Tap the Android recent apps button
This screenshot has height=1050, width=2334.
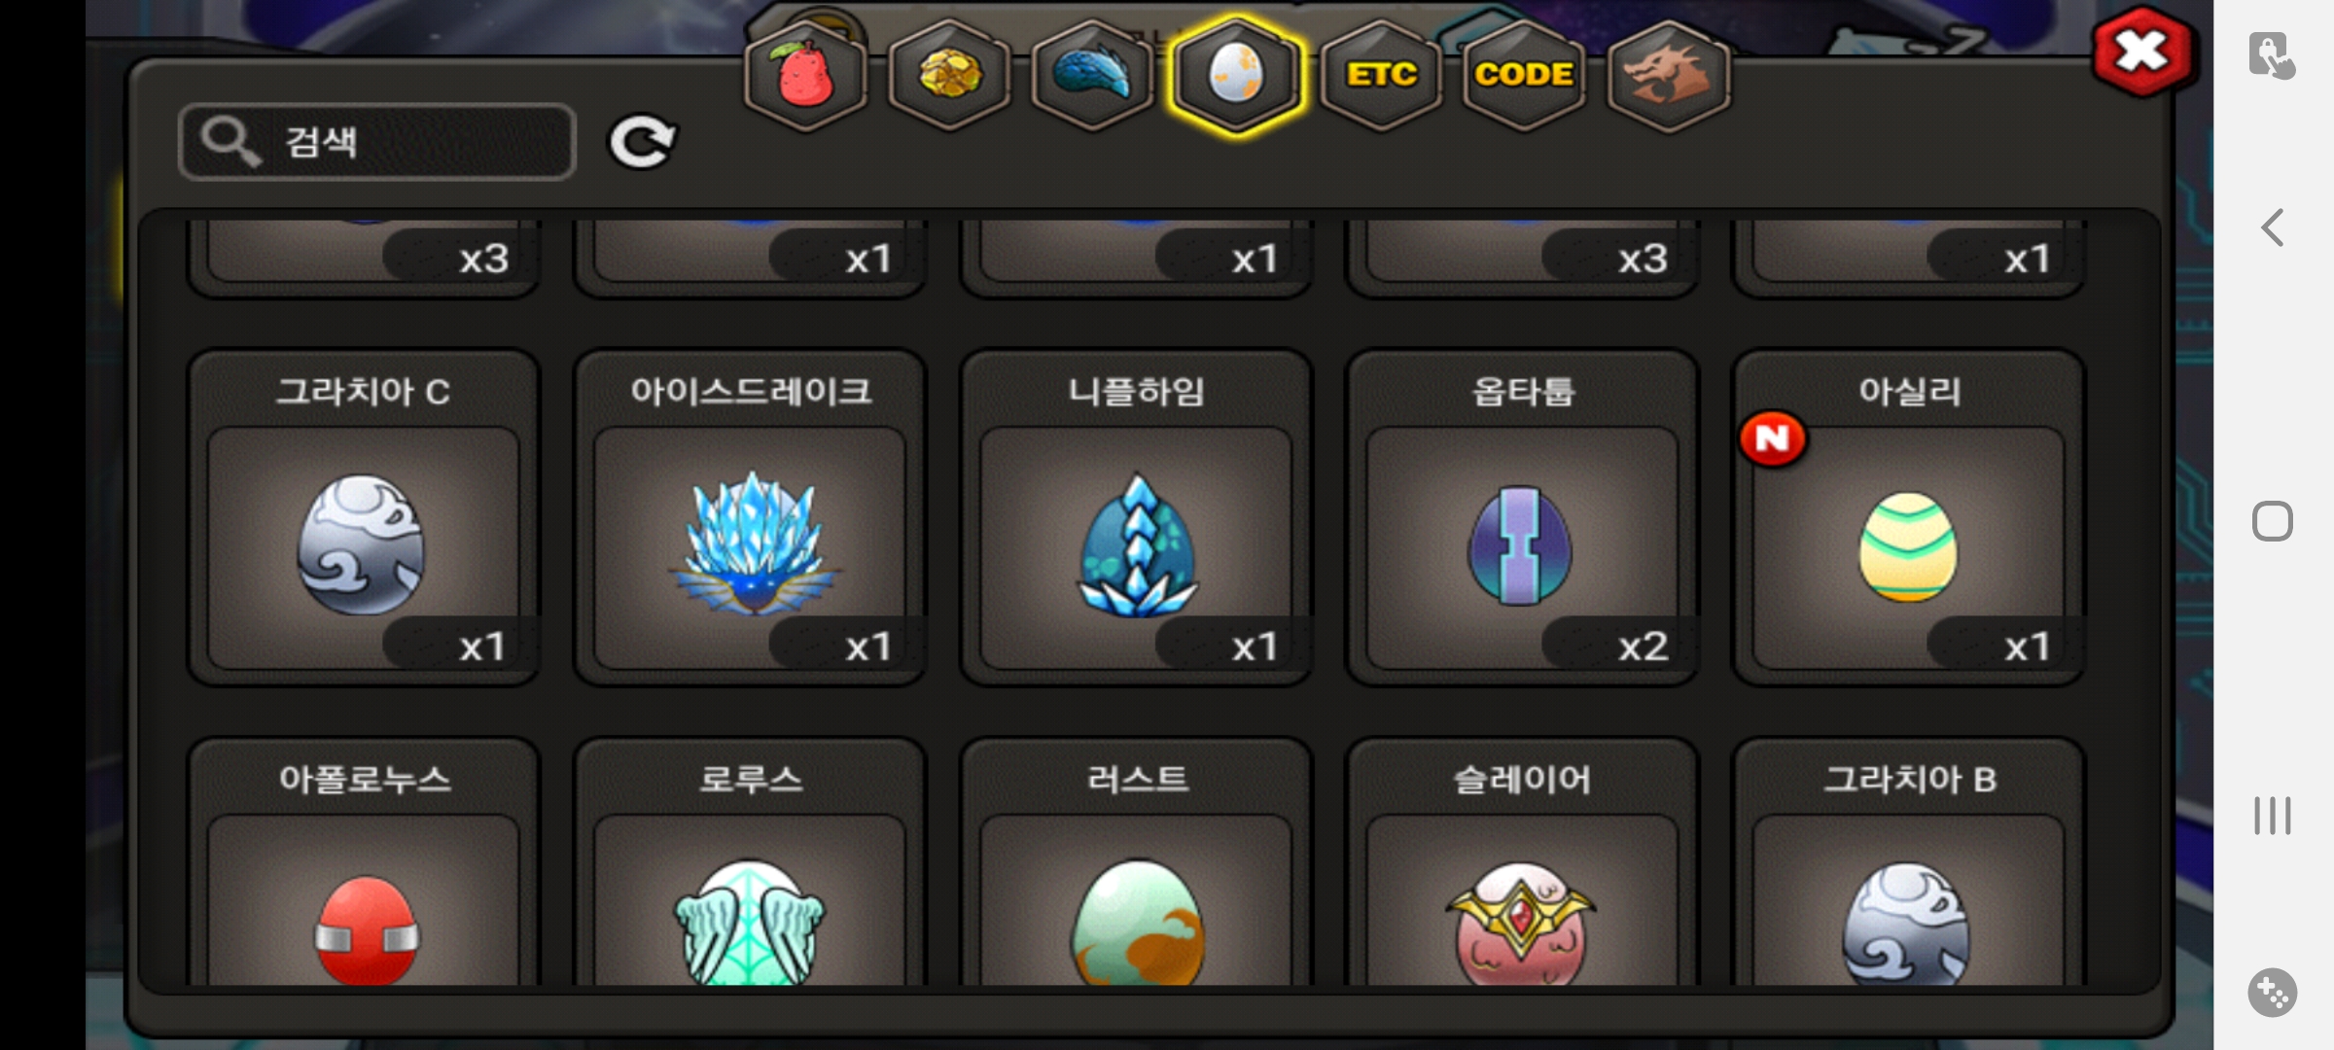click(2272, 815)
